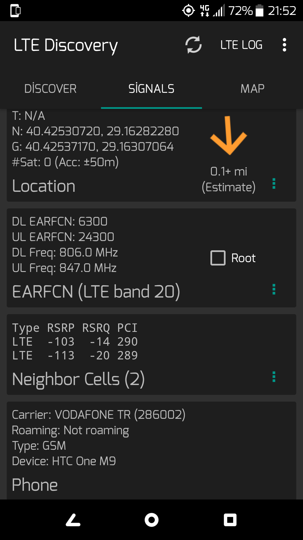
Task: Tap the Android back navigation button
Action: click(73, 520)
